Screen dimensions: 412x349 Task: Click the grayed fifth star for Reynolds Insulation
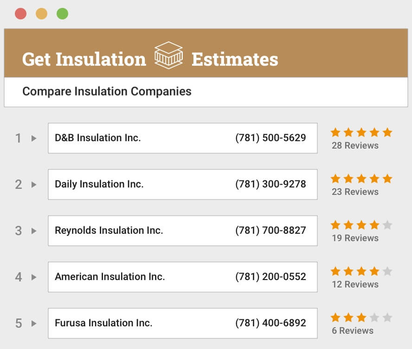386,225
